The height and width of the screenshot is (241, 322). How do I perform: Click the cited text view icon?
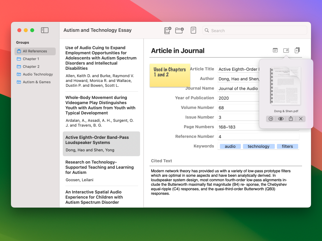tap(275, 50)
